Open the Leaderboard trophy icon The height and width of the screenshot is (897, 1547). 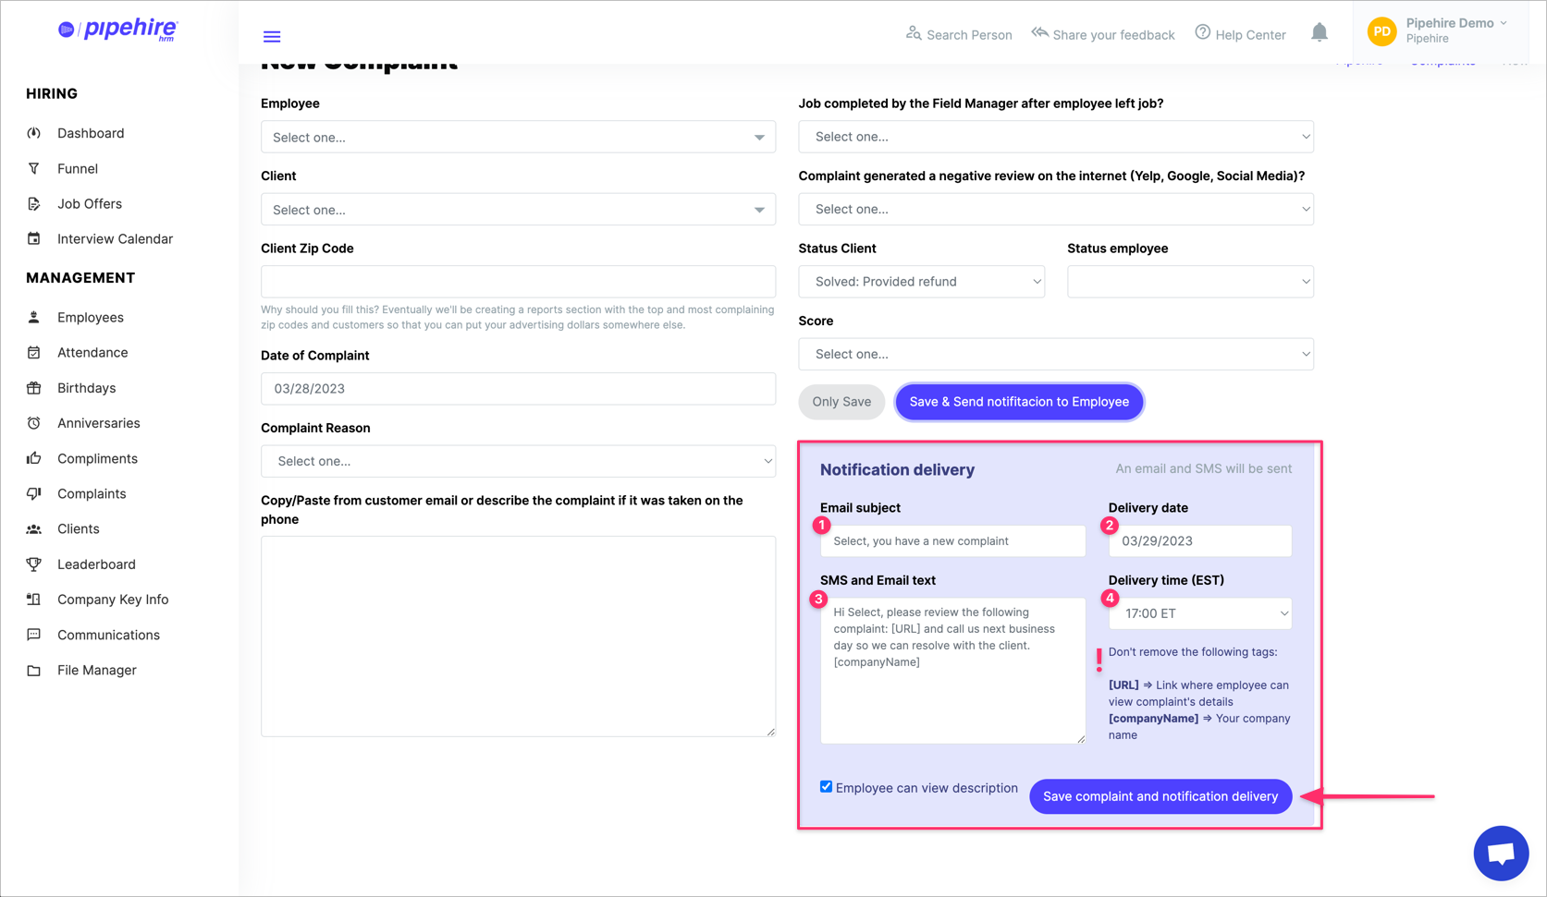coord(34,564)
